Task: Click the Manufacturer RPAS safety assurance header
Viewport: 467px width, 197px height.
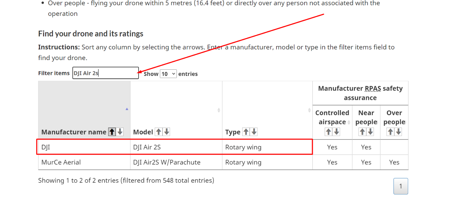Action: (x=360, y=93)
